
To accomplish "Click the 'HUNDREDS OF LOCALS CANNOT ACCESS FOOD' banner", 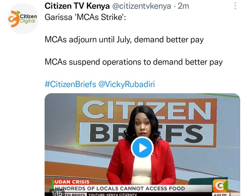I will pyautogui.click(x=120, y=188).
